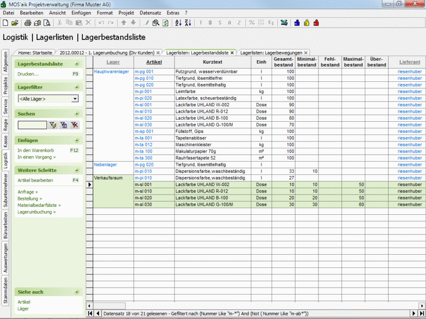Click the Hauptwarenlager link in table

(111, 72)
